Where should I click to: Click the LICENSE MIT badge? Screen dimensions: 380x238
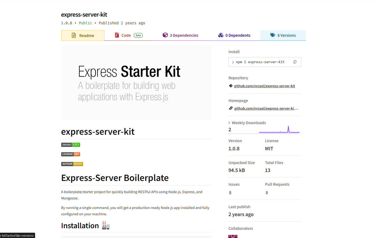[x=71, y=154]
